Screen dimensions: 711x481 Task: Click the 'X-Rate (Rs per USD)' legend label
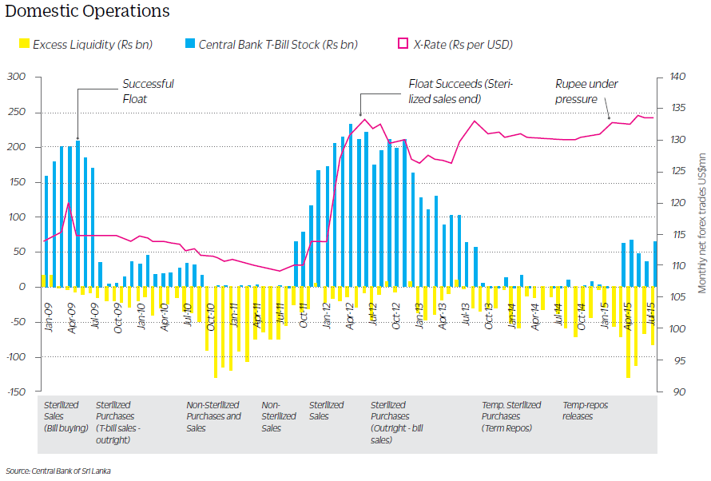pyautogui.click(x=463, y=45)
